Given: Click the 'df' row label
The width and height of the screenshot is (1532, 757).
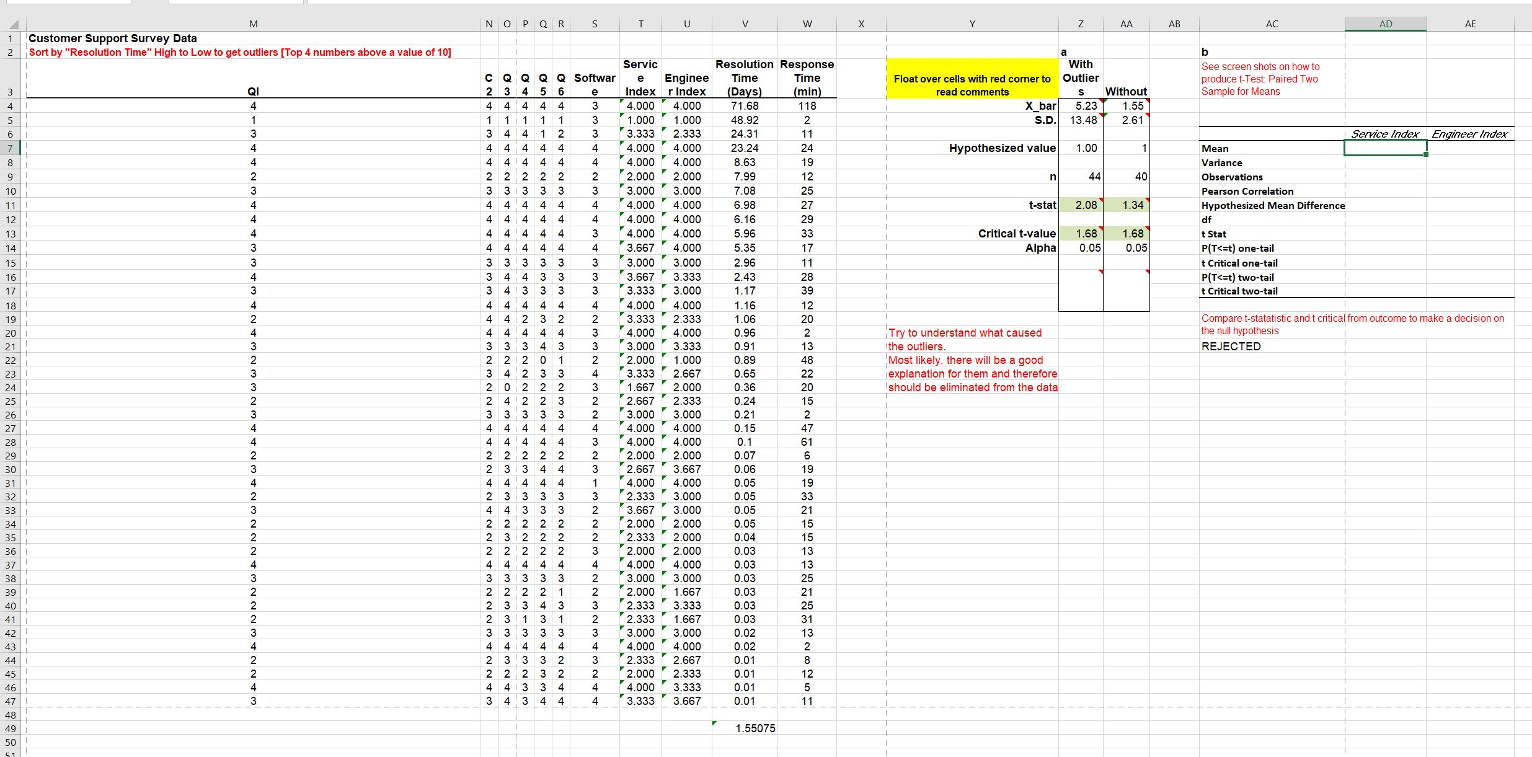Looking at the screenshot, I should [x=1206, y=220].
